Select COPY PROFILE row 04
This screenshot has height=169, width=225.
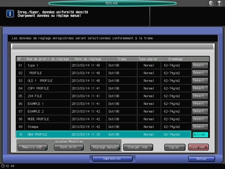[x=104, y=88]
